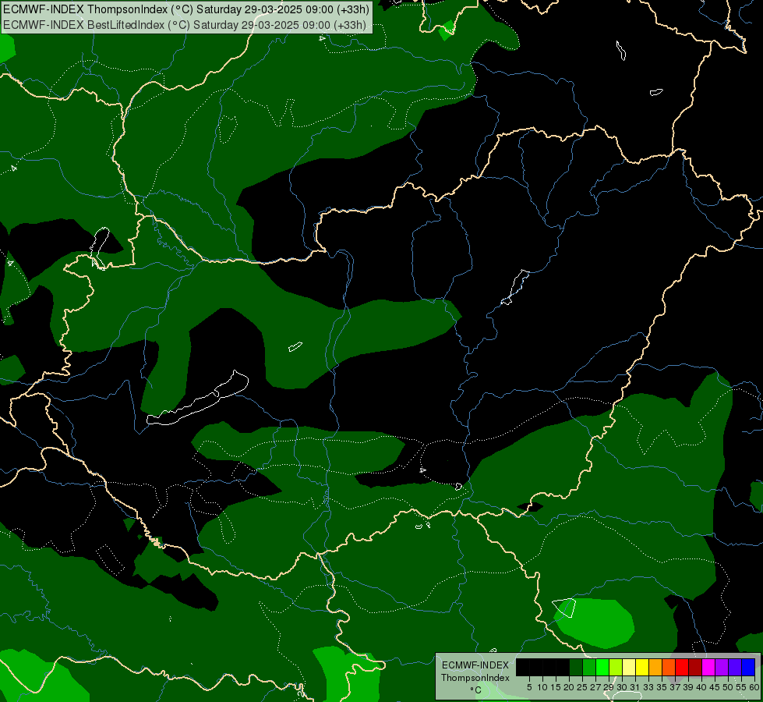Click legend tick value 55

coord(741,687)
